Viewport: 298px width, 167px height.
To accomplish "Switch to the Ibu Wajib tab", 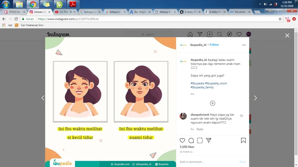I will click(140, 12).
